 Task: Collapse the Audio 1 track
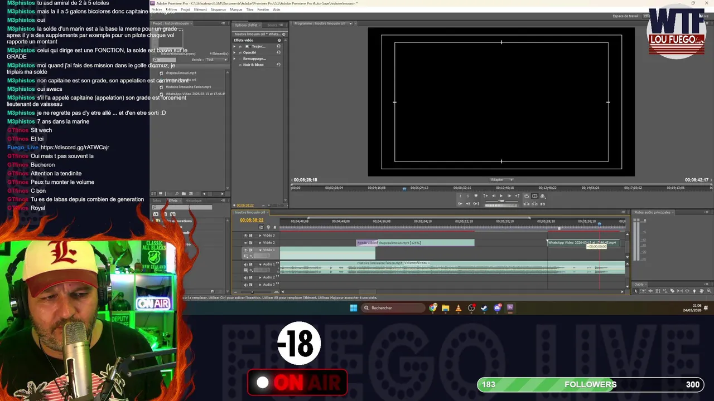click(x=260, y=265)
